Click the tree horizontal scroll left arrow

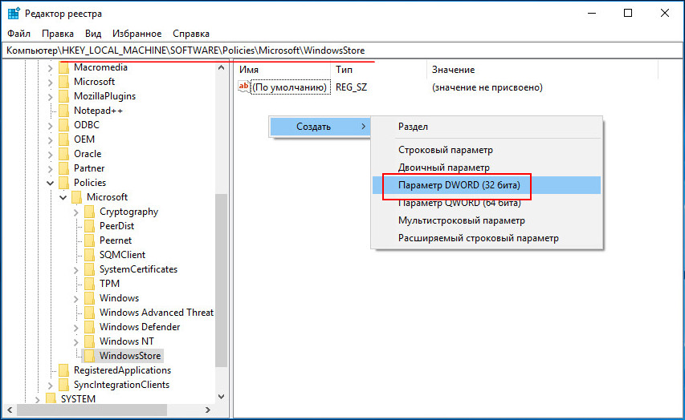(x=10, y=410)
